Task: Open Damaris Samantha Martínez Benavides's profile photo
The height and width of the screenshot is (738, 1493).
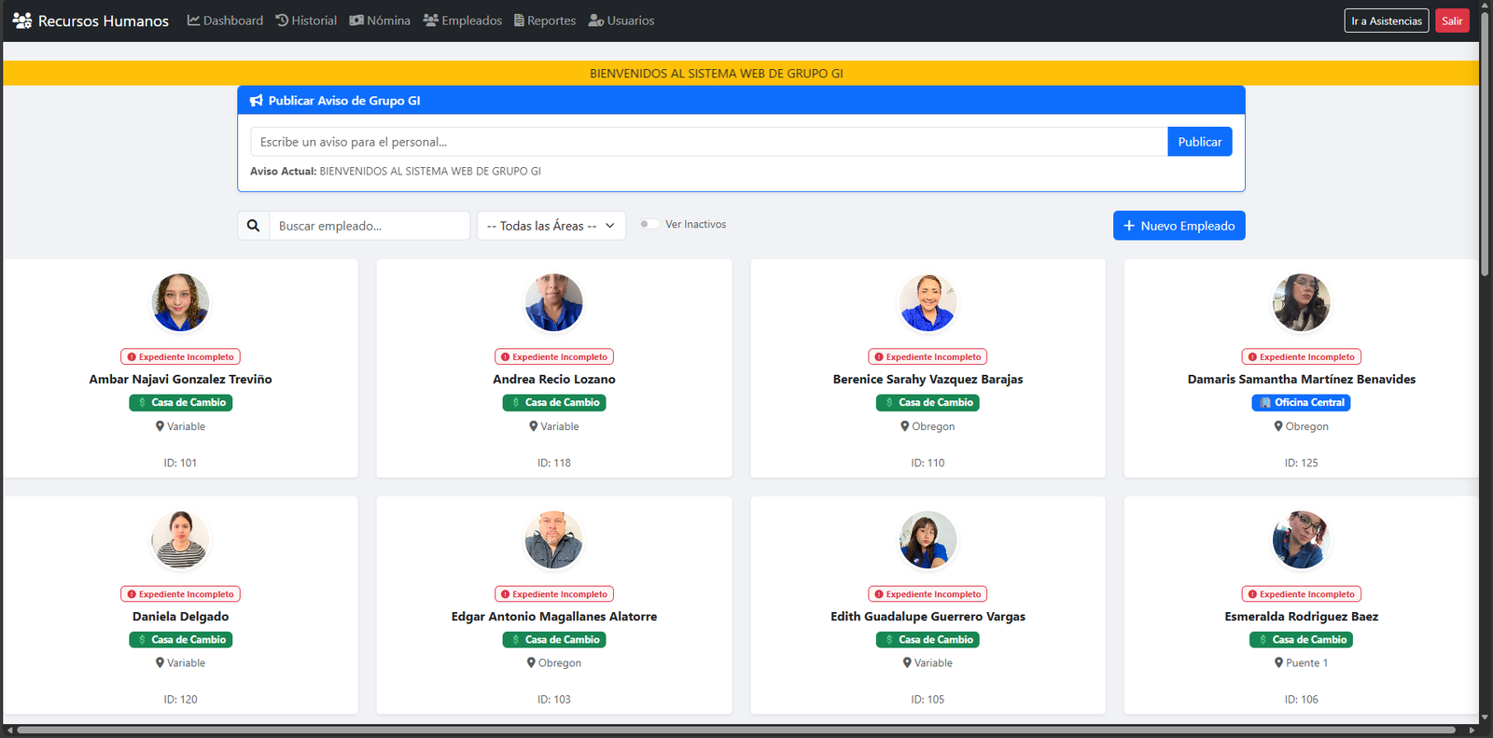Action: pyautogui.click(x=1302, y=302)
